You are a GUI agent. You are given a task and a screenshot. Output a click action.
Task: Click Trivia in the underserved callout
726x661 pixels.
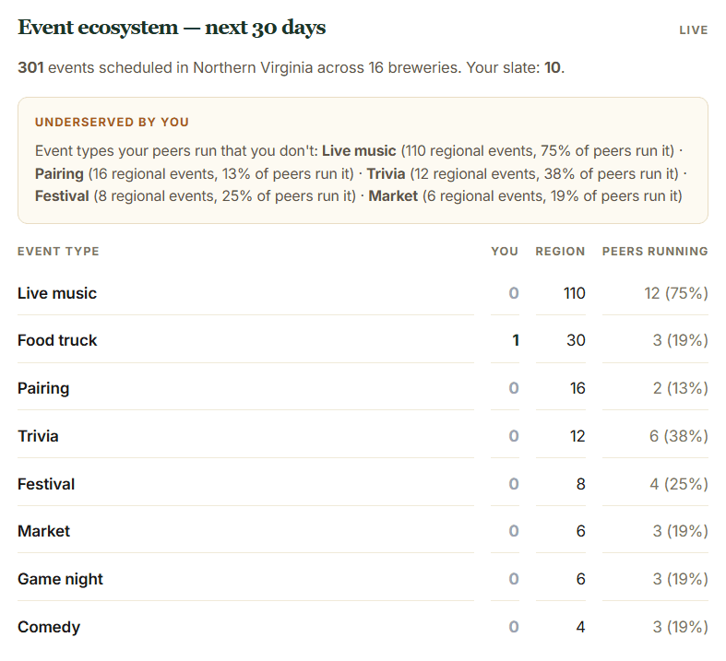[386, 174]
